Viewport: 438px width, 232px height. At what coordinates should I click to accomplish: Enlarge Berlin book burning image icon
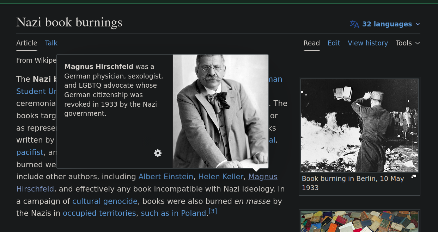[x=414, y=176]
